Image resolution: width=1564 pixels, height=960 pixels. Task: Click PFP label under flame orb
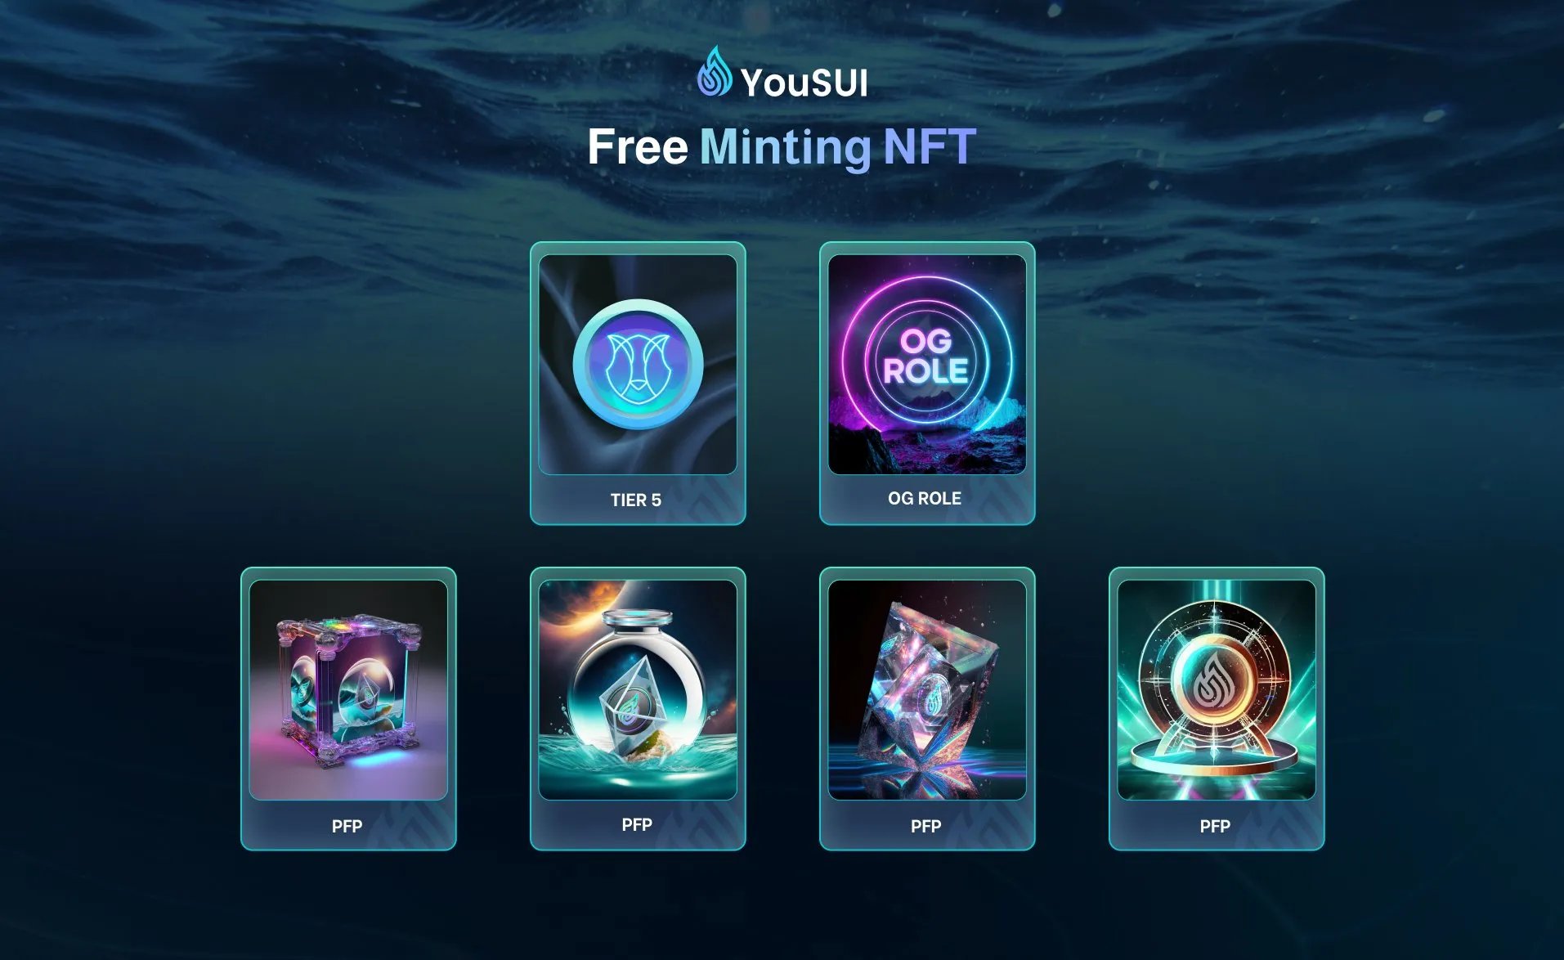click(x=1215, y=826)
